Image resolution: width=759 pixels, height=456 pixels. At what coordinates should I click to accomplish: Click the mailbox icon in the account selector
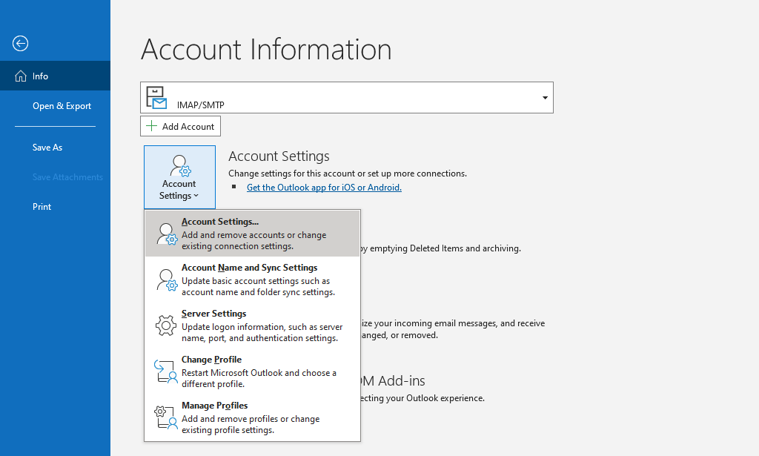pyautogui.click(x=156, y=97)
